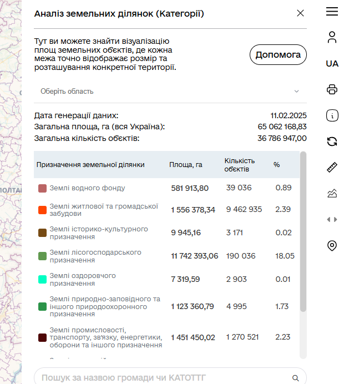Image resolution: width=344 pixels, height=384 pixels.
Task: Open the information icon
Action: click(332, 115)
